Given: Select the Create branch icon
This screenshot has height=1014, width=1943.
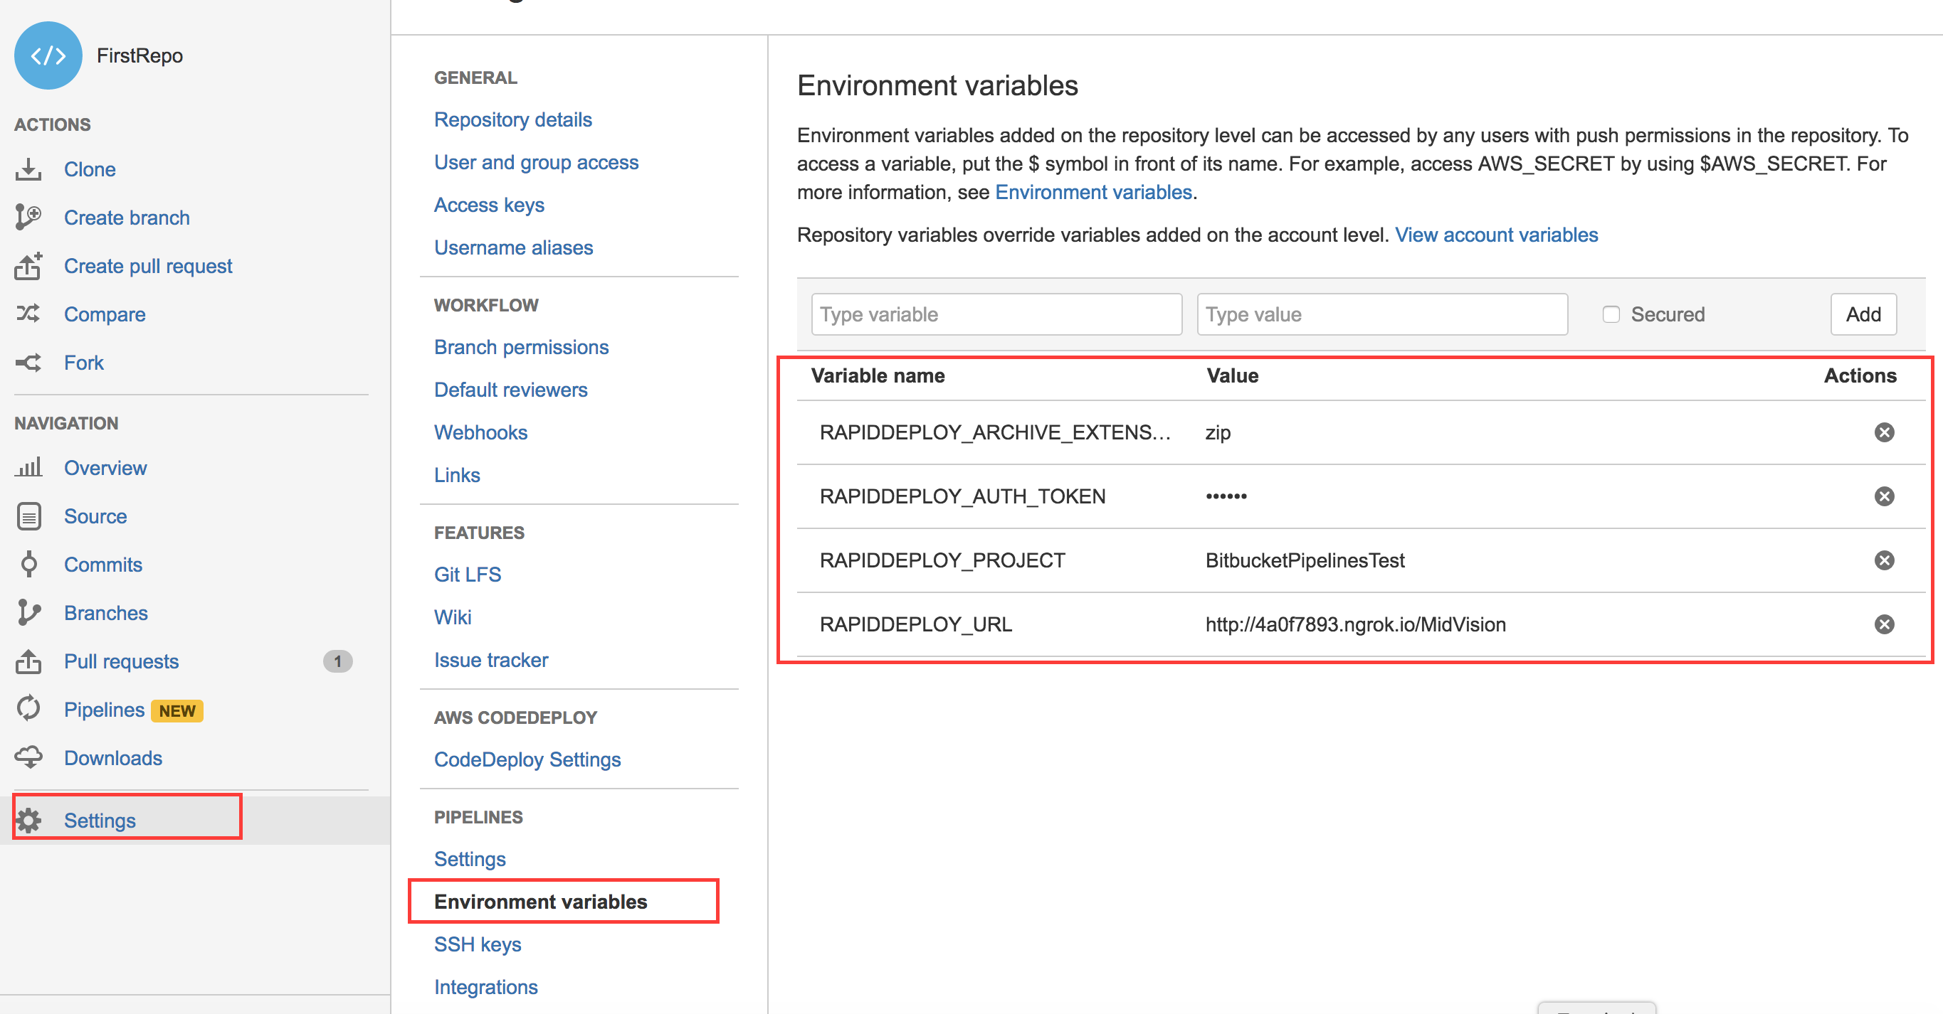Looking at the screenshot, I should pos(28,217).
